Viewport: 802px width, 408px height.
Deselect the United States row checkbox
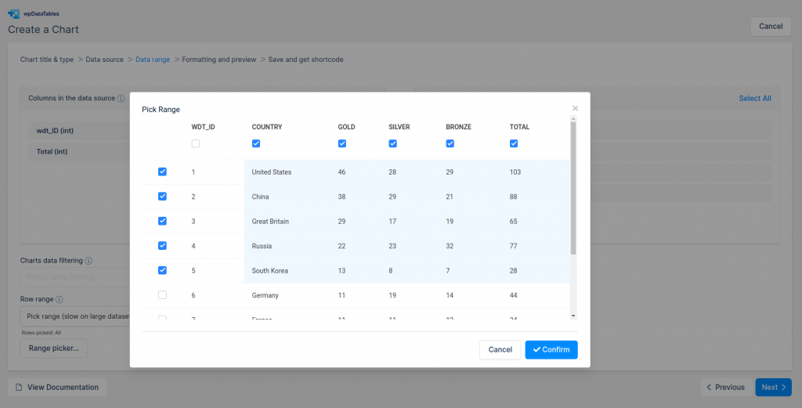162,172
